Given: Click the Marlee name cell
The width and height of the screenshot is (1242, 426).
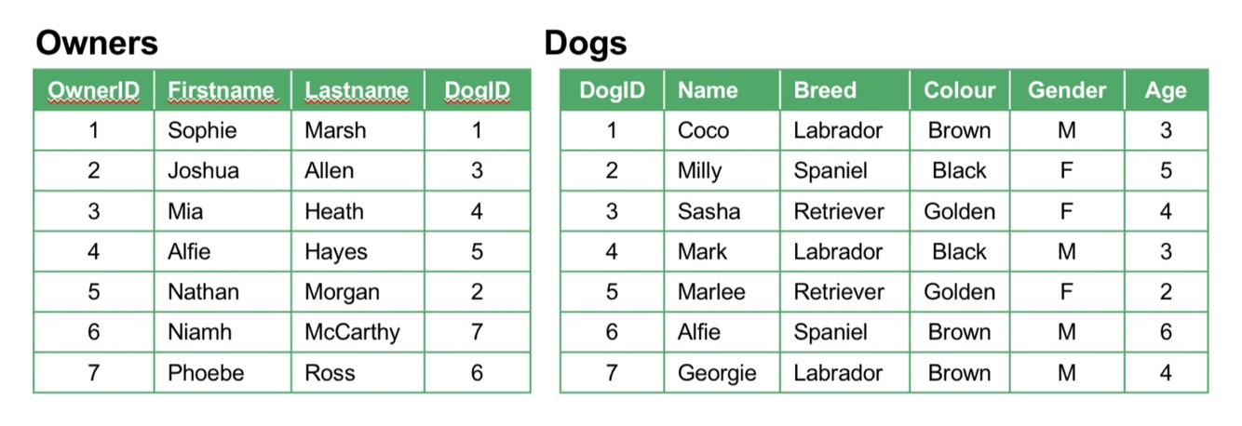Looking at the screenshot, I should (722, 292).
